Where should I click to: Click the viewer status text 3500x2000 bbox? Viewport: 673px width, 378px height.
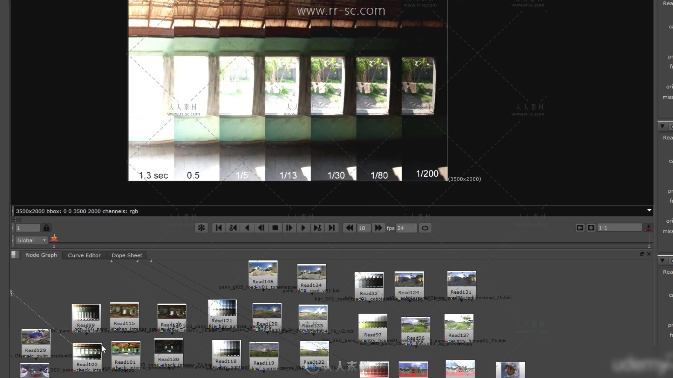click(77, 211)
